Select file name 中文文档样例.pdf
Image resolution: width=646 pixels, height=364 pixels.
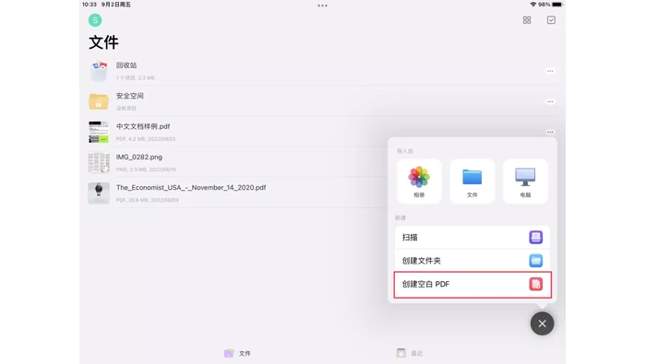[x=143, y=126]
